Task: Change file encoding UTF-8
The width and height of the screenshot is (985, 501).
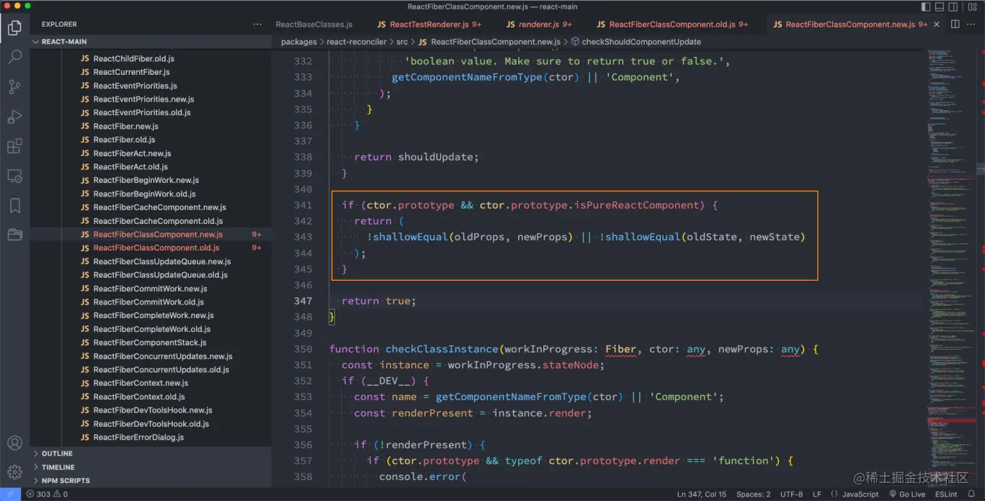Action: tap(791, 495)
